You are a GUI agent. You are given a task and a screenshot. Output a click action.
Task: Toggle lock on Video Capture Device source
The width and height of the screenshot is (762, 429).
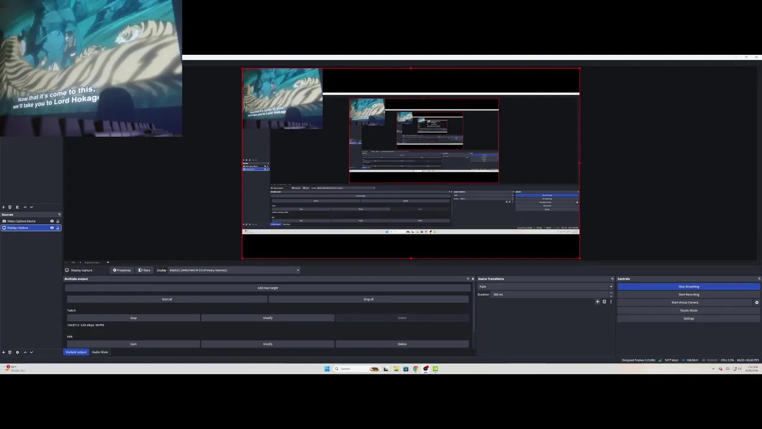click(x=58, y=221)
